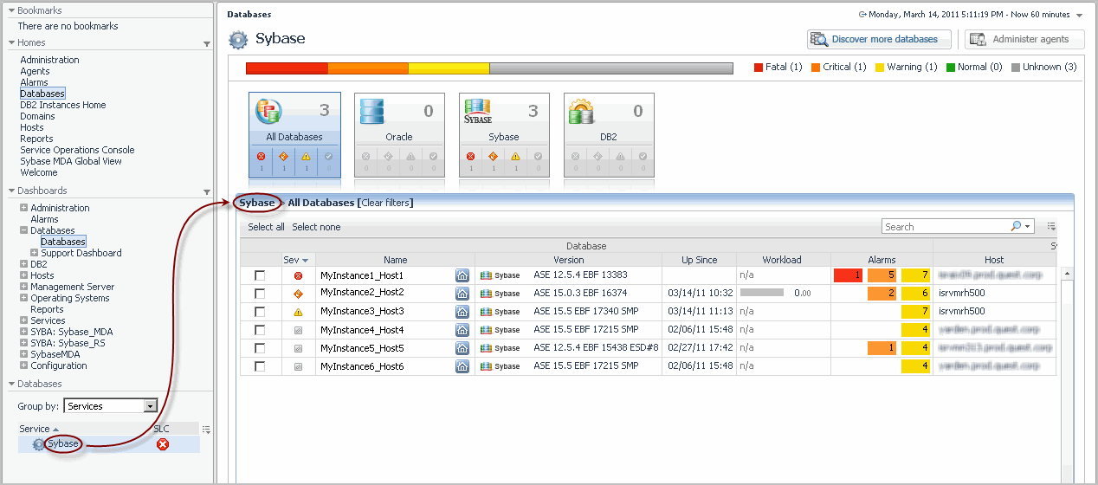Open Service Operations Console

[78, 150]
